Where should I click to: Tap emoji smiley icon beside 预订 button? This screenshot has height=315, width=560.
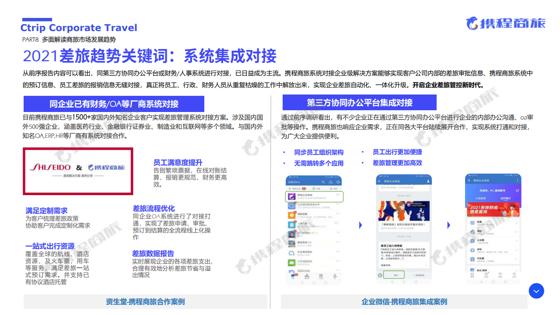coord(380,275)
